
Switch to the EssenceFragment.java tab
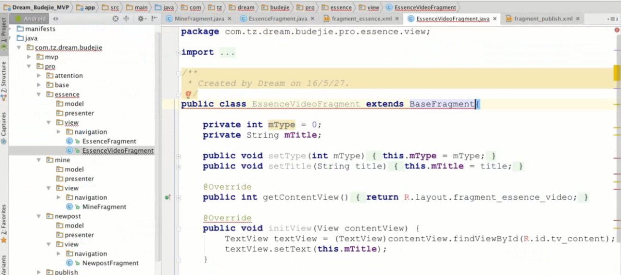click(278, 19)
